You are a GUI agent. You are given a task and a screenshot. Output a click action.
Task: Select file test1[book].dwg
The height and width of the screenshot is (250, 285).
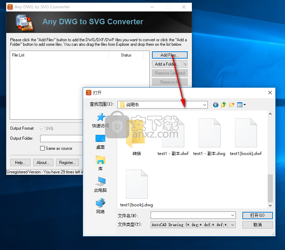(x=137, y=188)
